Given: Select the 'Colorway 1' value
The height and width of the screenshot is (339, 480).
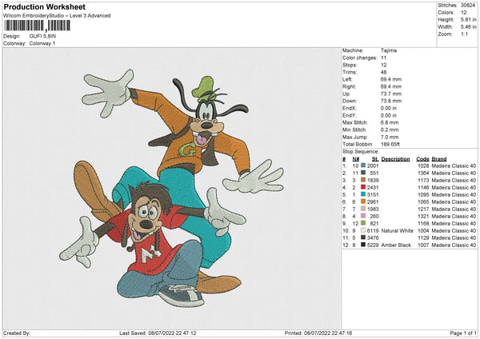Looking at the screenshot, I should pos(42,43).
